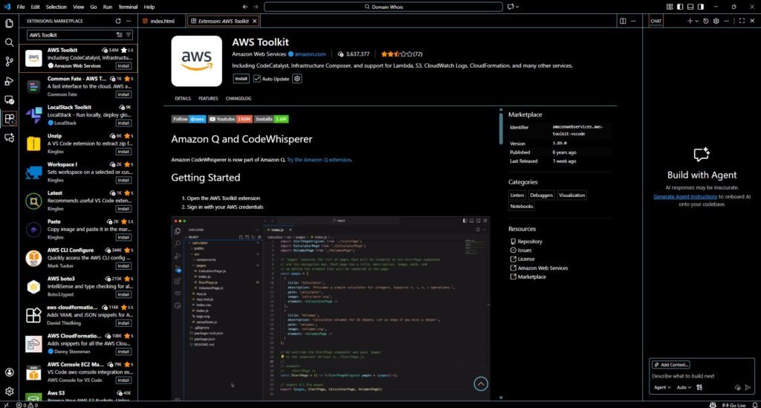This screenshot has height=408, width=761.
Task: Install the Unzip extension
Action: 123,152
